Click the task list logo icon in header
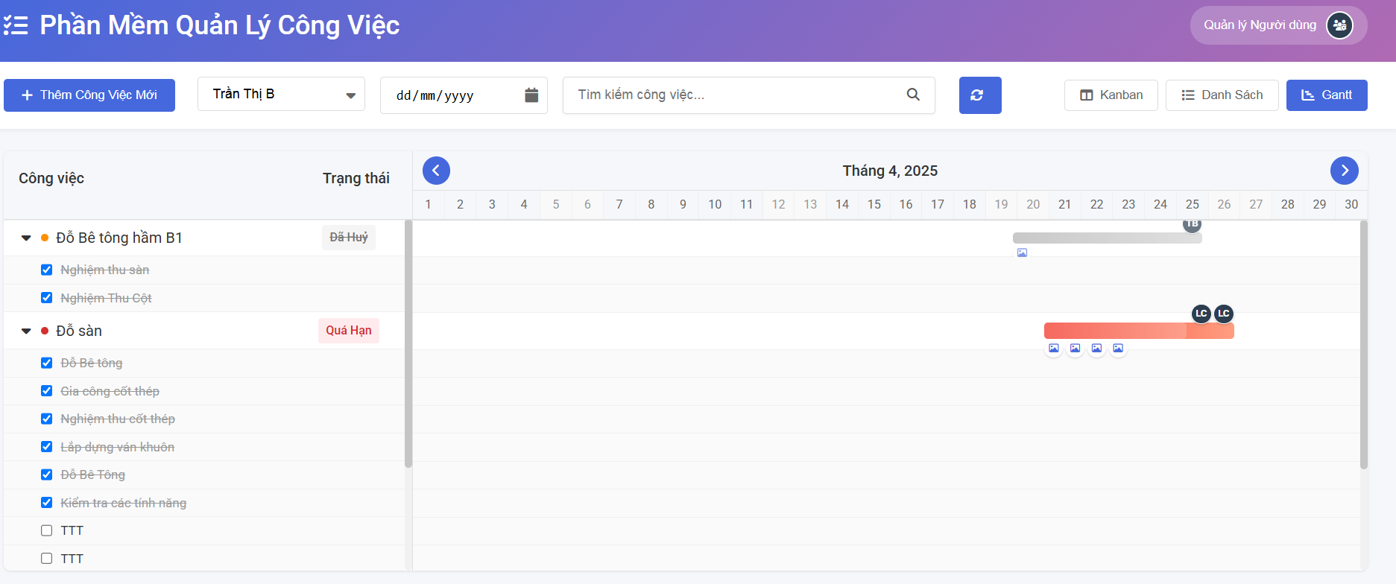Image resolution: width=1396 pixels, height=584 pixels. point(16,25)
